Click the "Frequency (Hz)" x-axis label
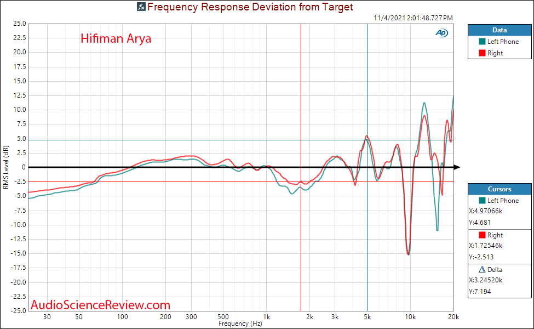 coord(240,324)
